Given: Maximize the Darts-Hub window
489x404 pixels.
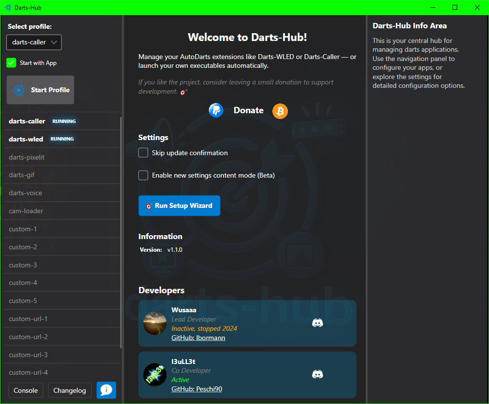Looking at the screenshot, I should 455,7.
